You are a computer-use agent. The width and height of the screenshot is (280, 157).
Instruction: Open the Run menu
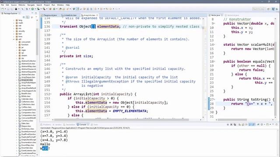pos(53,5)
